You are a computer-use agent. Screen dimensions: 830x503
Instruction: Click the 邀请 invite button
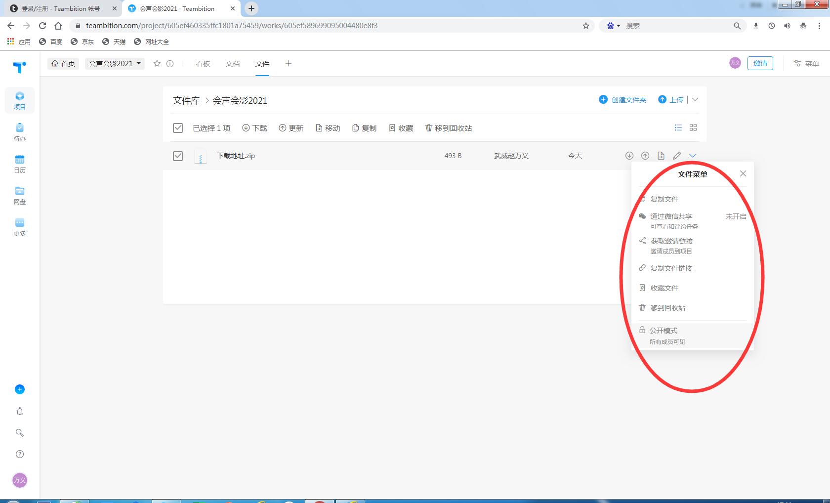pyautogui.click(x=760, y=63)
